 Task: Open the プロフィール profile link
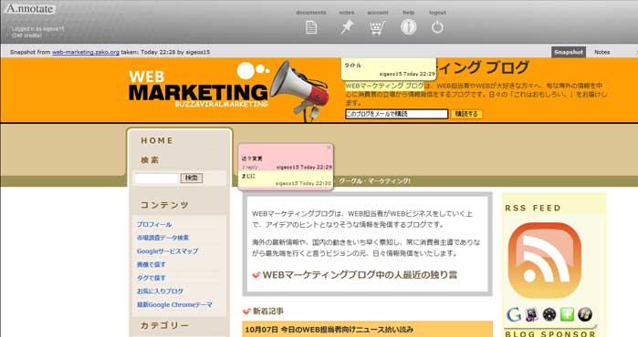154,225
